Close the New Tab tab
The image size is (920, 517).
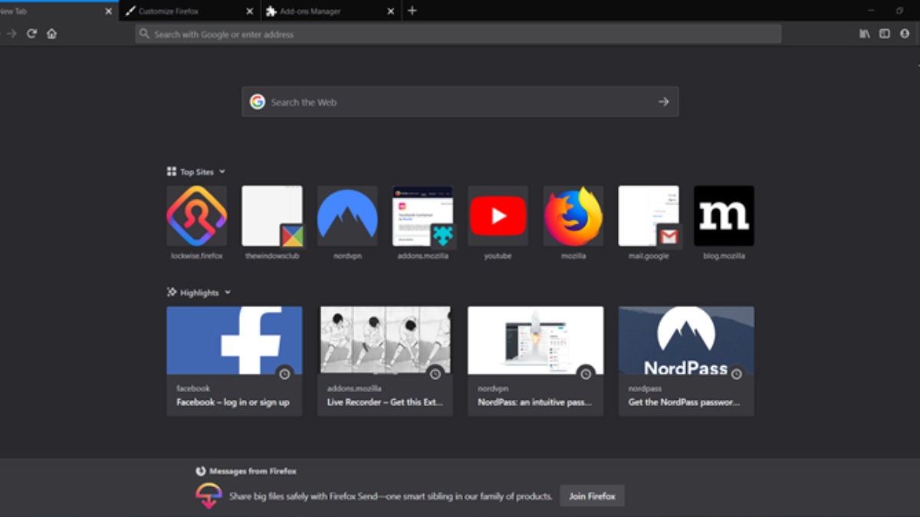point(108,11)
